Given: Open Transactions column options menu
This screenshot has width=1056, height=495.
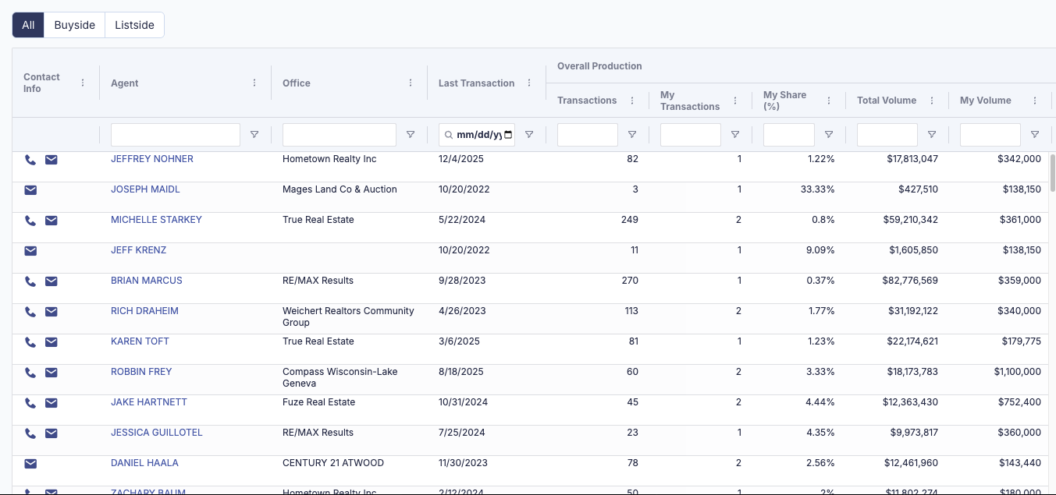Looking at the screenshot, I should [x=632, y=101].
